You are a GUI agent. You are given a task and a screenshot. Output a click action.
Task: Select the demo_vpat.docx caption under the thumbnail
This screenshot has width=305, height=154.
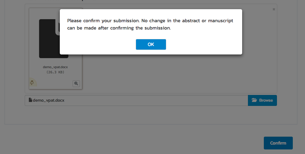point(55,67)
